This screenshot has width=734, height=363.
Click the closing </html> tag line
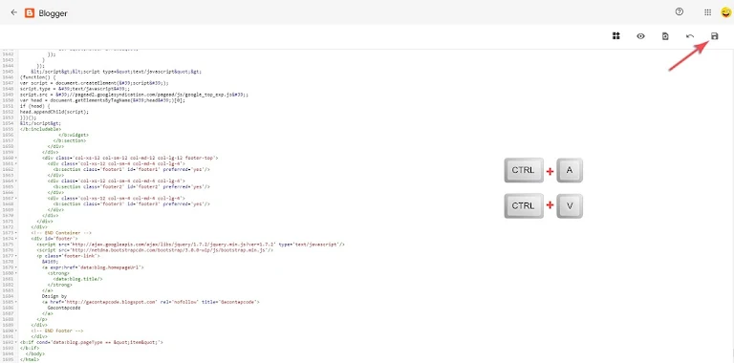(x=30, y=359)
